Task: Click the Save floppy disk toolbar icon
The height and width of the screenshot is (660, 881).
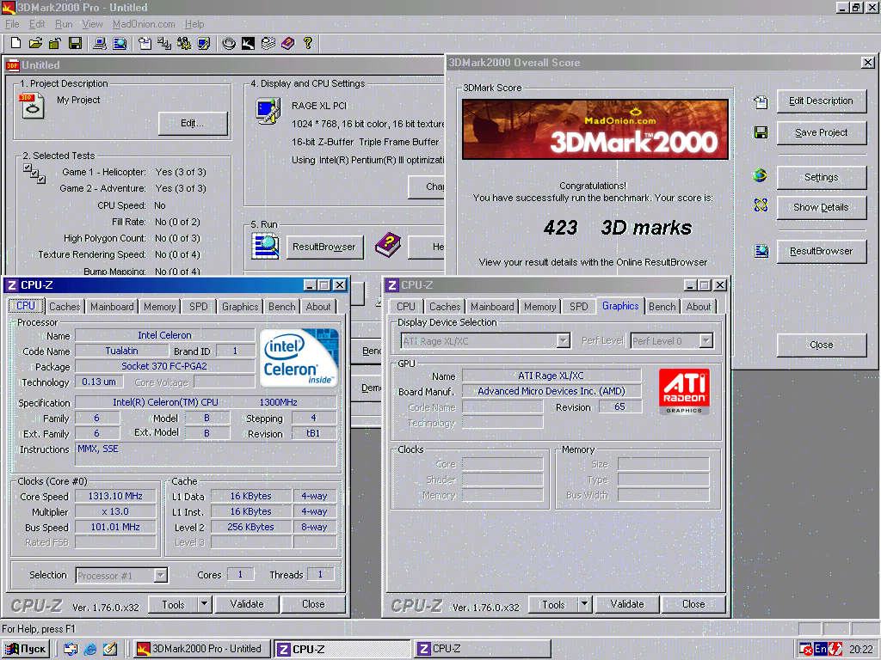Action: pos(75,43)
